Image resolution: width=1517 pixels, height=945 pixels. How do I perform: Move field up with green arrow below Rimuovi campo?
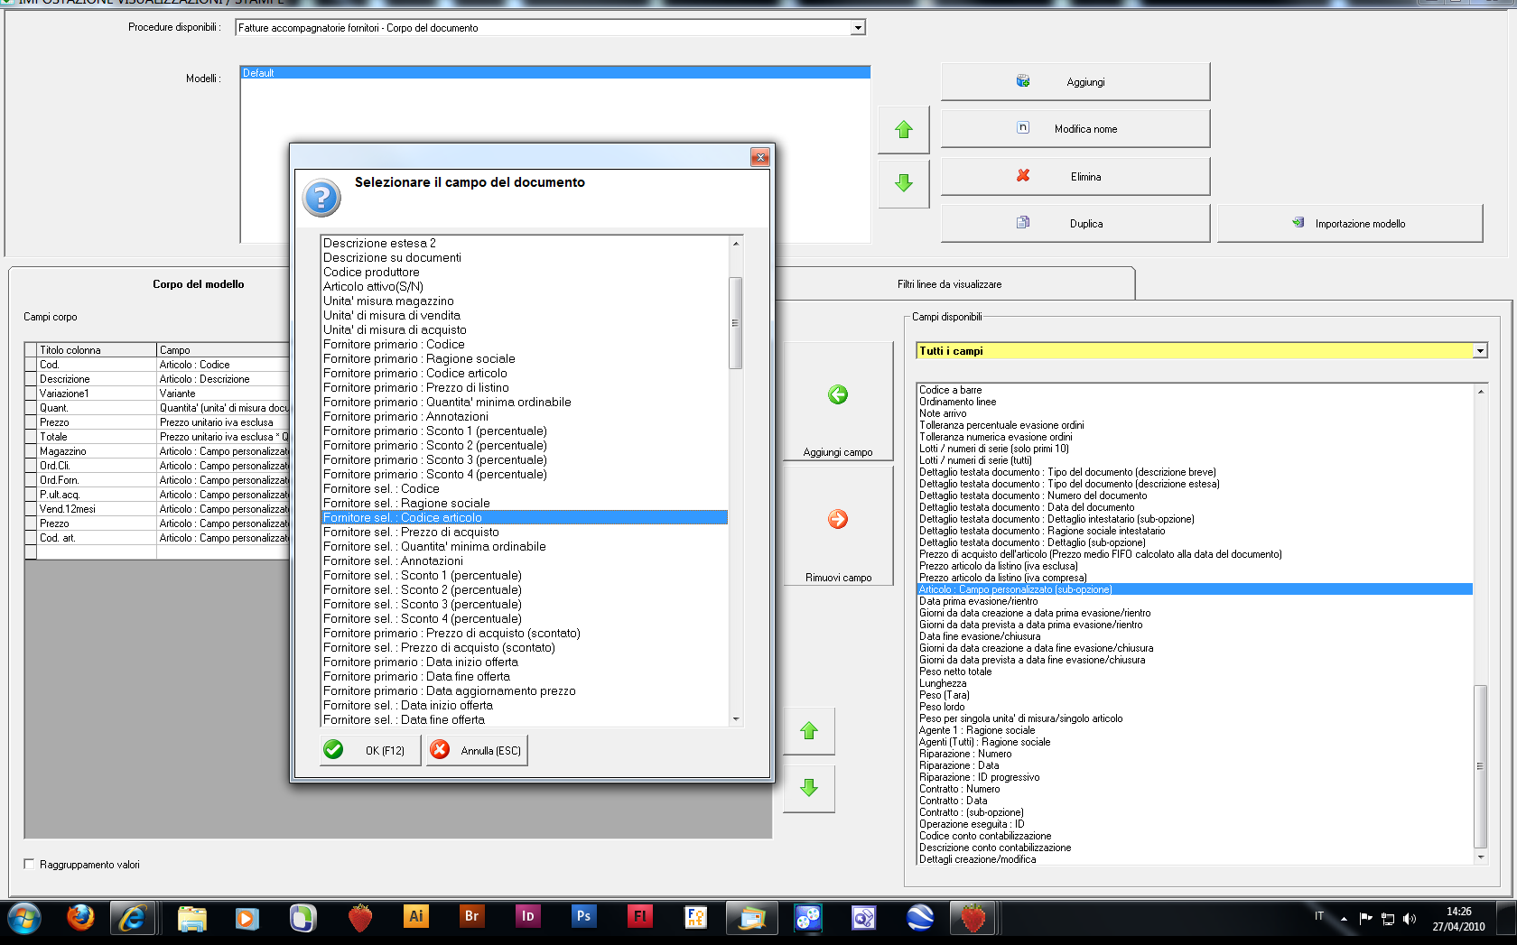coord(809,731)
